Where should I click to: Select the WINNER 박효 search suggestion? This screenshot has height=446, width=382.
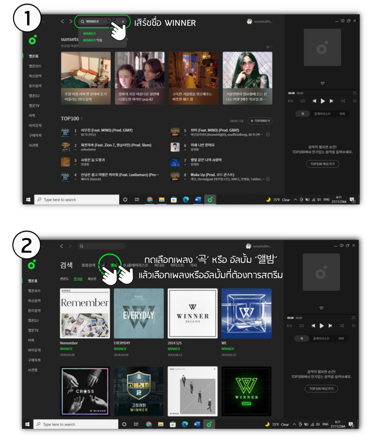pos(93,41)
